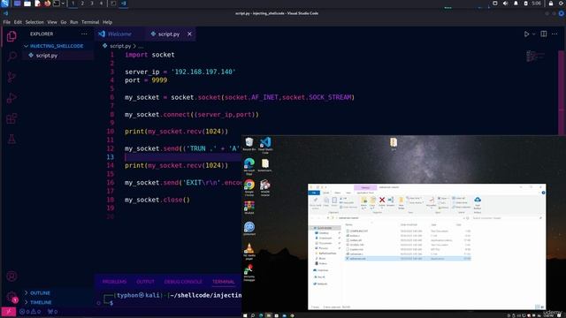Click the code minimap overview
The width and height of the screenshot is (566, 318).
(x=534, y=57)
